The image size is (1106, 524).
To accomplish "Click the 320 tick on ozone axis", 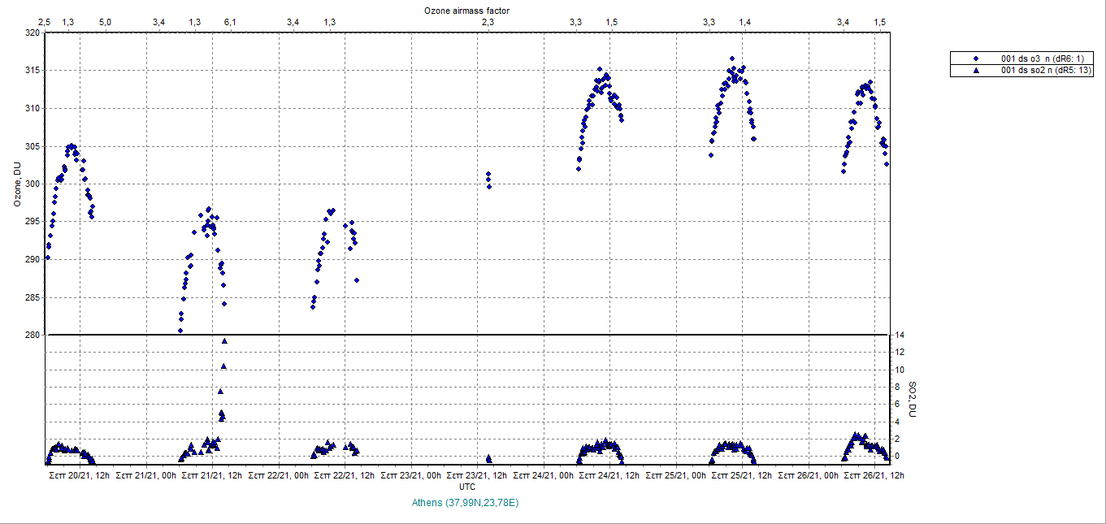I will point(32,33).
